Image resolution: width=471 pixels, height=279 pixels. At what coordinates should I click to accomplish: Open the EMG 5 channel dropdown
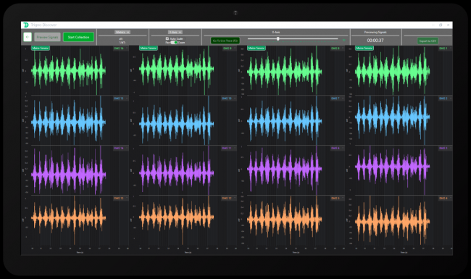[337, 199]
